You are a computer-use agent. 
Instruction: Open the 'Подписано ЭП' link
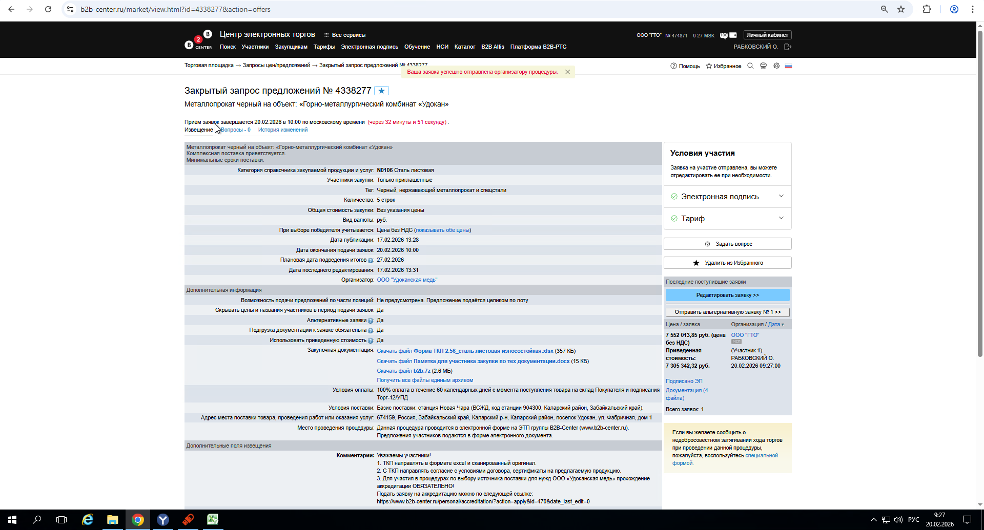(684, 381)
